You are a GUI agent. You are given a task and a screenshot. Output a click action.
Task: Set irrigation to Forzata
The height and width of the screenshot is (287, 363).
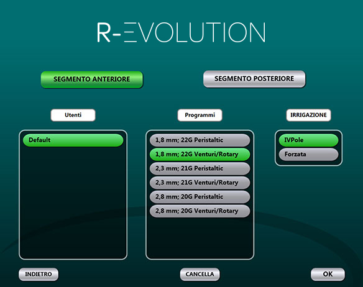pos(308,154)
